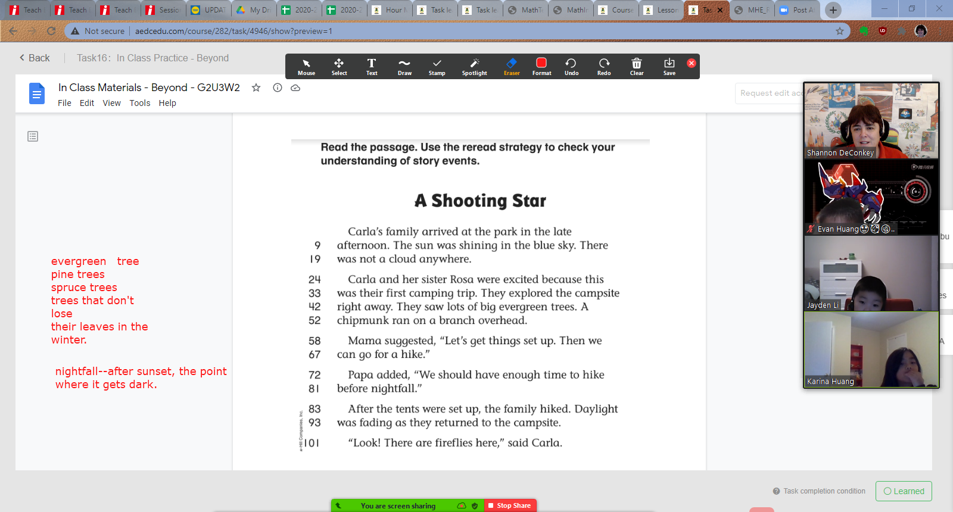Click the red nightfall definition note
953x512 pixels.
141,378
